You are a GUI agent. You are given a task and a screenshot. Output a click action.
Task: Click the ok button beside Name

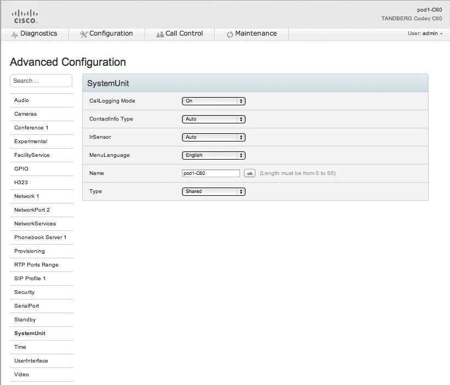click(250, 173)
